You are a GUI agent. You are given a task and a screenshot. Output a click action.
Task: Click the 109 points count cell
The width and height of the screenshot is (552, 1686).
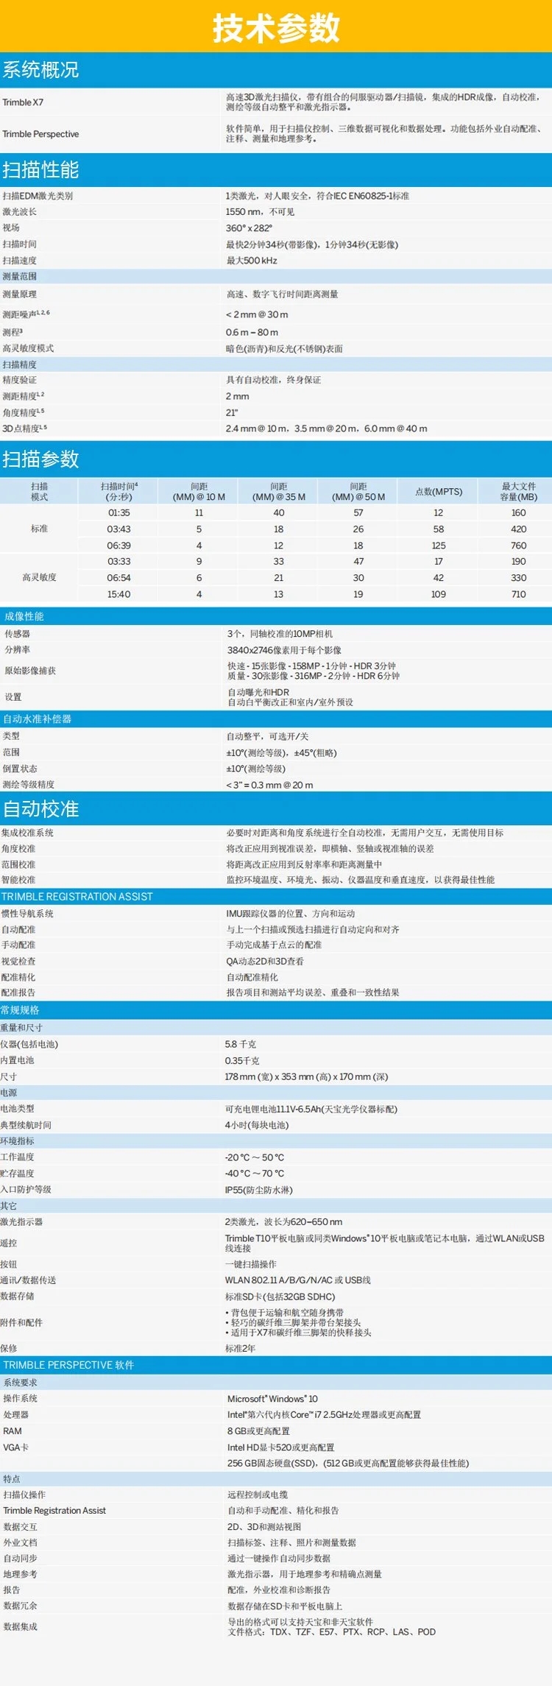tap(439, 594)
